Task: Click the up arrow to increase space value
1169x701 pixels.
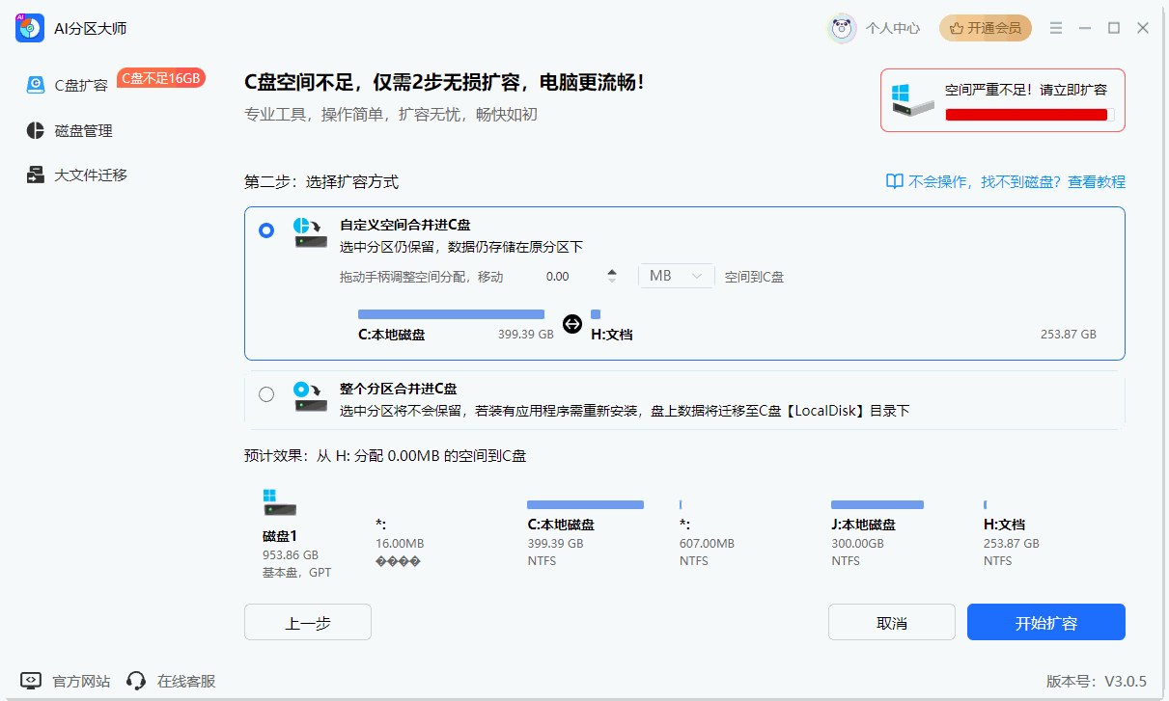Action: click(612, 271)
